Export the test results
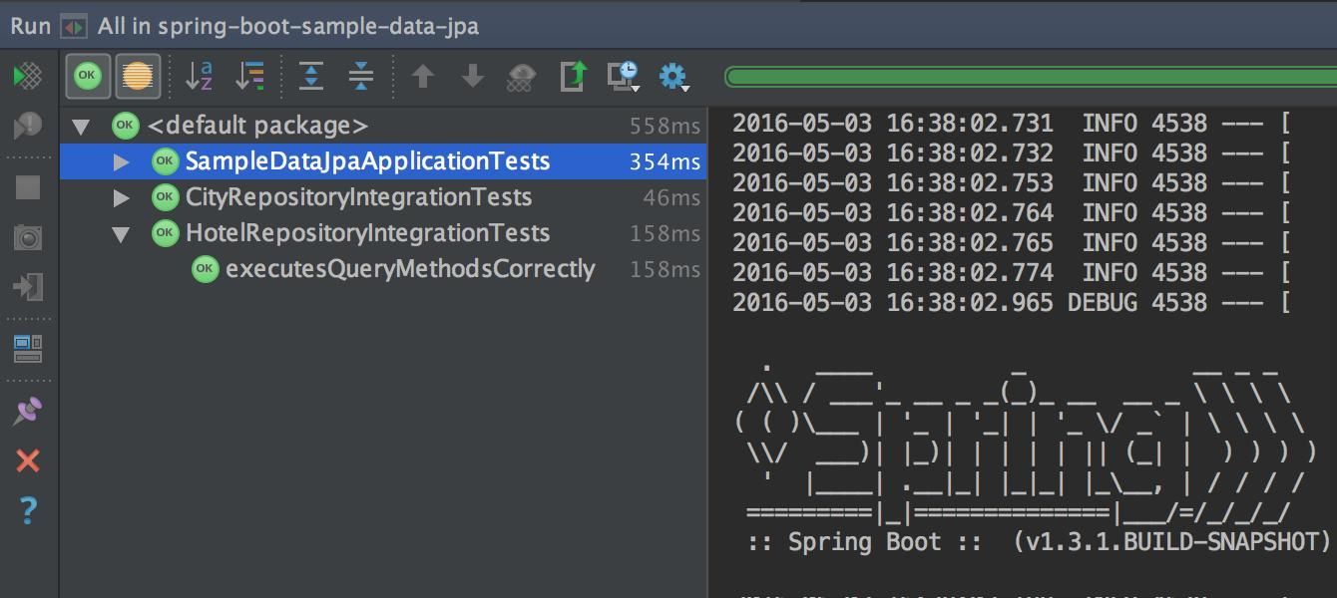This screenshot has width=1337, height=598. pos(571,75)
